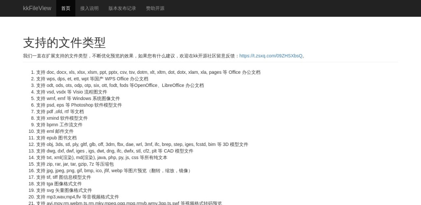The height and width of the screenshot is (205, 421).
Task: Select the CAD 模型文件 list entry
Action: click(x=114, y=151)
